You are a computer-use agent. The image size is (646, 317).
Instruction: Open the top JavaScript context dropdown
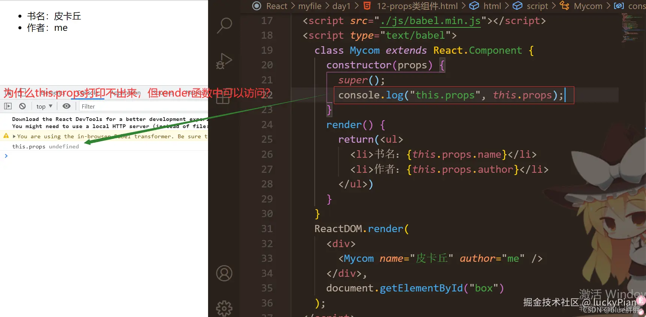[44, 106]
